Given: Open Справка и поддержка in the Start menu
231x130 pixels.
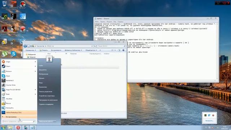Looking at the screenshot, I should point(46,104).
